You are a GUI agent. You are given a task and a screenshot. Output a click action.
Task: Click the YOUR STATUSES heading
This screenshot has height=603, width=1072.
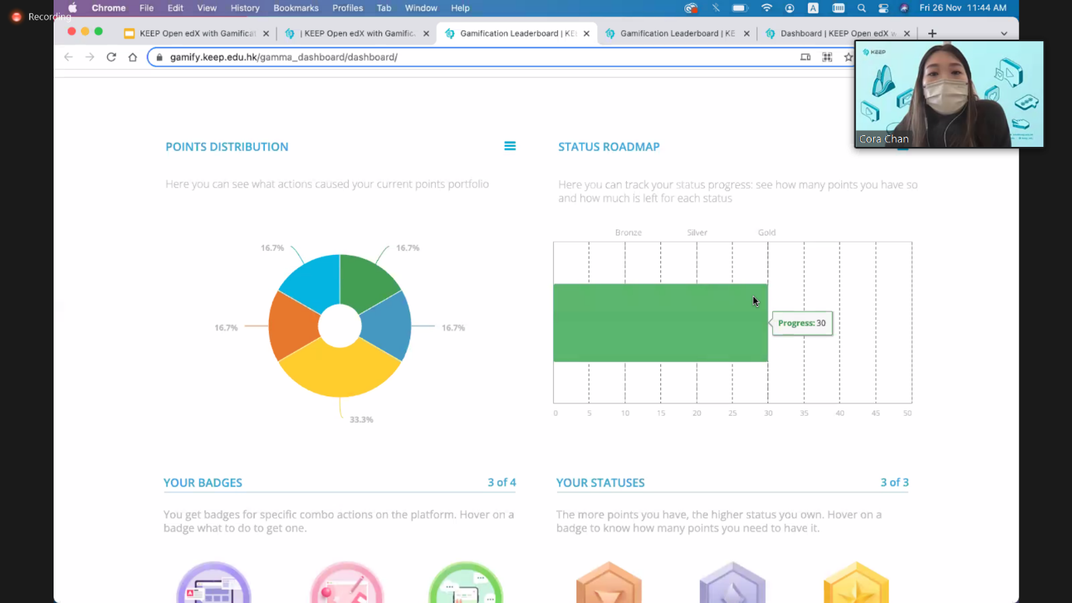click(x=600, y=483)
